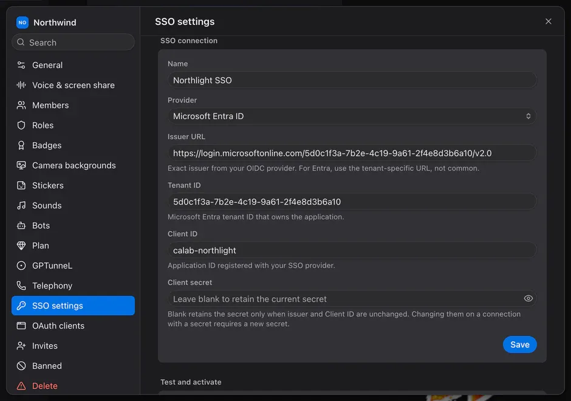Navigate to Roles settings
Viewport: 571px width, 401px height.
tap(73, 125)
